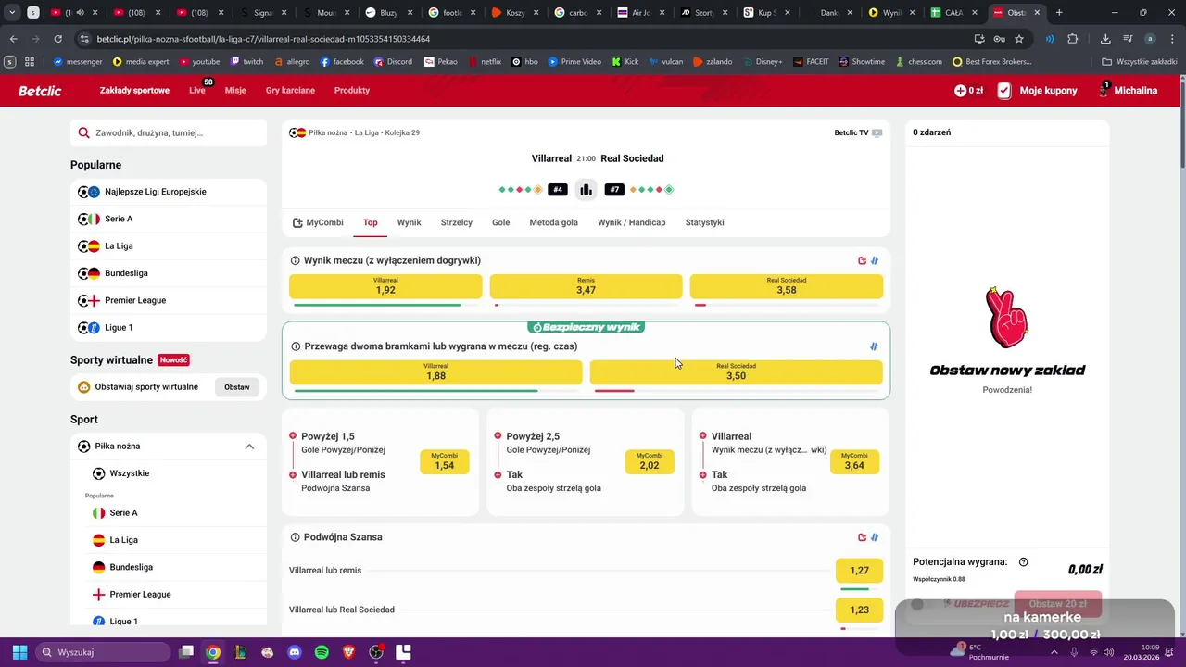Switch to the MyCombi tab
Screen dimensions: 1186x667
click(318, 222)
